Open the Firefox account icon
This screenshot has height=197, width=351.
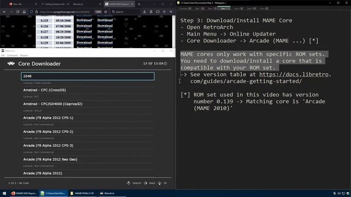click(x=151, y=11)
